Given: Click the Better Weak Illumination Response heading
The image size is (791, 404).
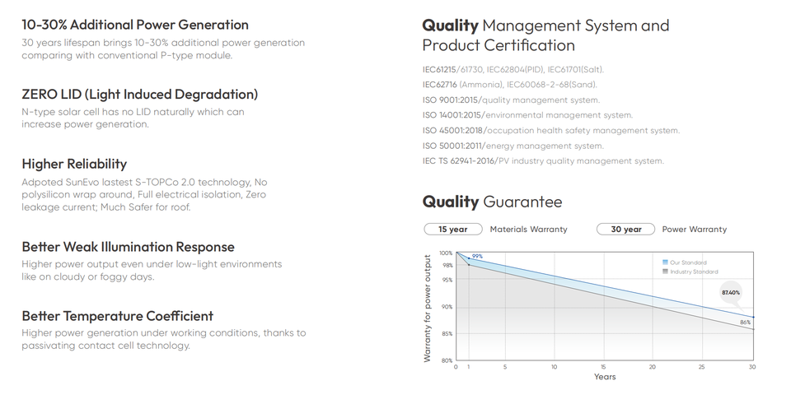Looking at the screenshot, I should pyautogui.click(x=128, y=247).
